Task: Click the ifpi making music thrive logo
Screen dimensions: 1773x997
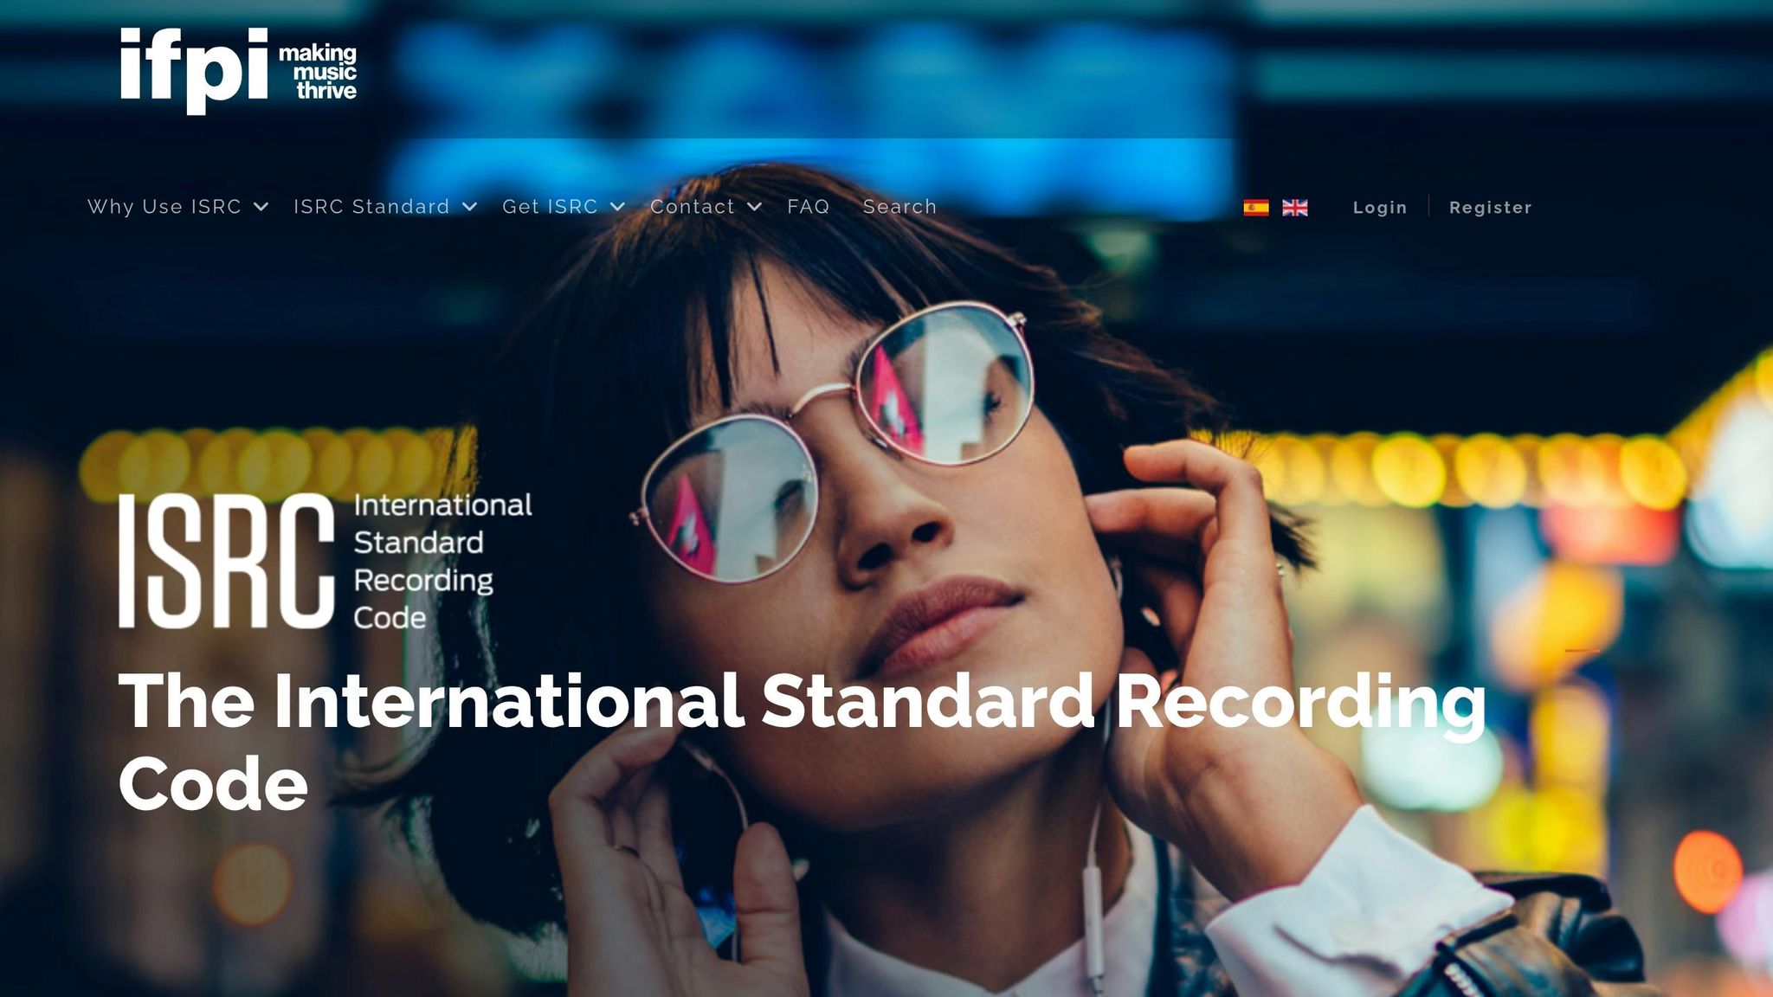Action: click(238, 71)
